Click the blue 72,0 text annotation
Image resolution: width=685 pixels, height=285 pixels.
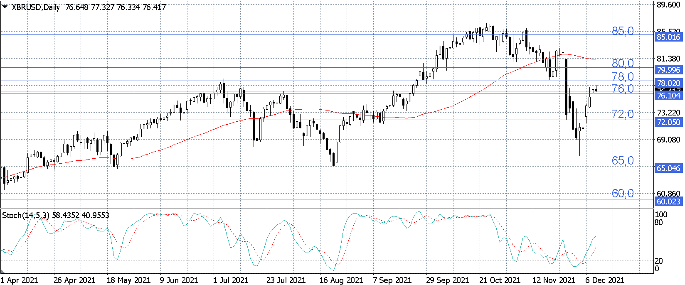coord(623,114)
